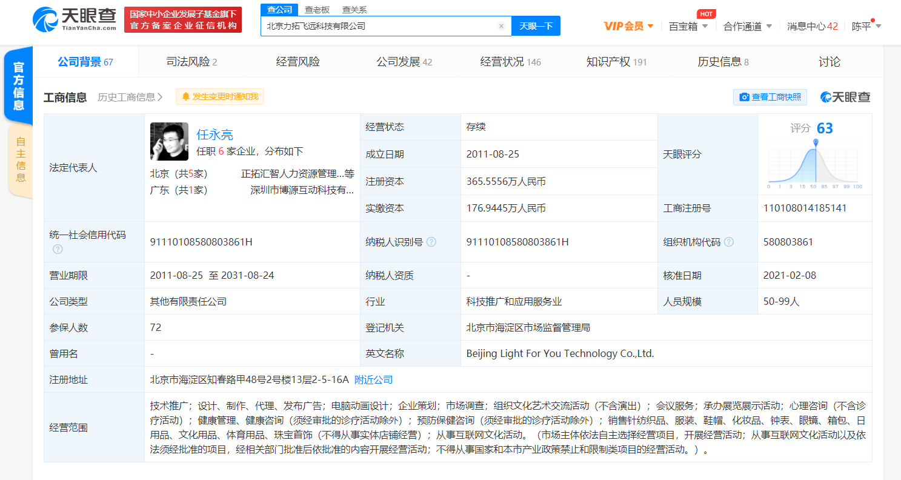Click the question mark icon beside 统一社会信用代码
901x480 pixels.
[58, 248]
